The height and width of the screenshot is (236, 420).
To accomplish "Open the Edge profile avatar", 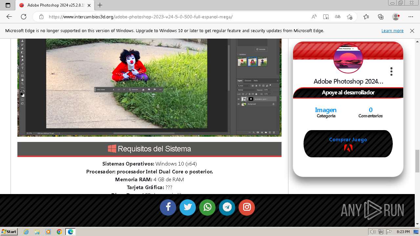I will 396,17.
